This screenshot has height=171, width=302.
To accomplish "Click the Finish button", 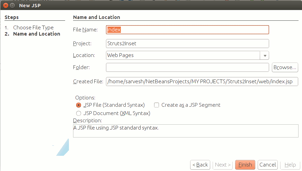I will 245,165.
